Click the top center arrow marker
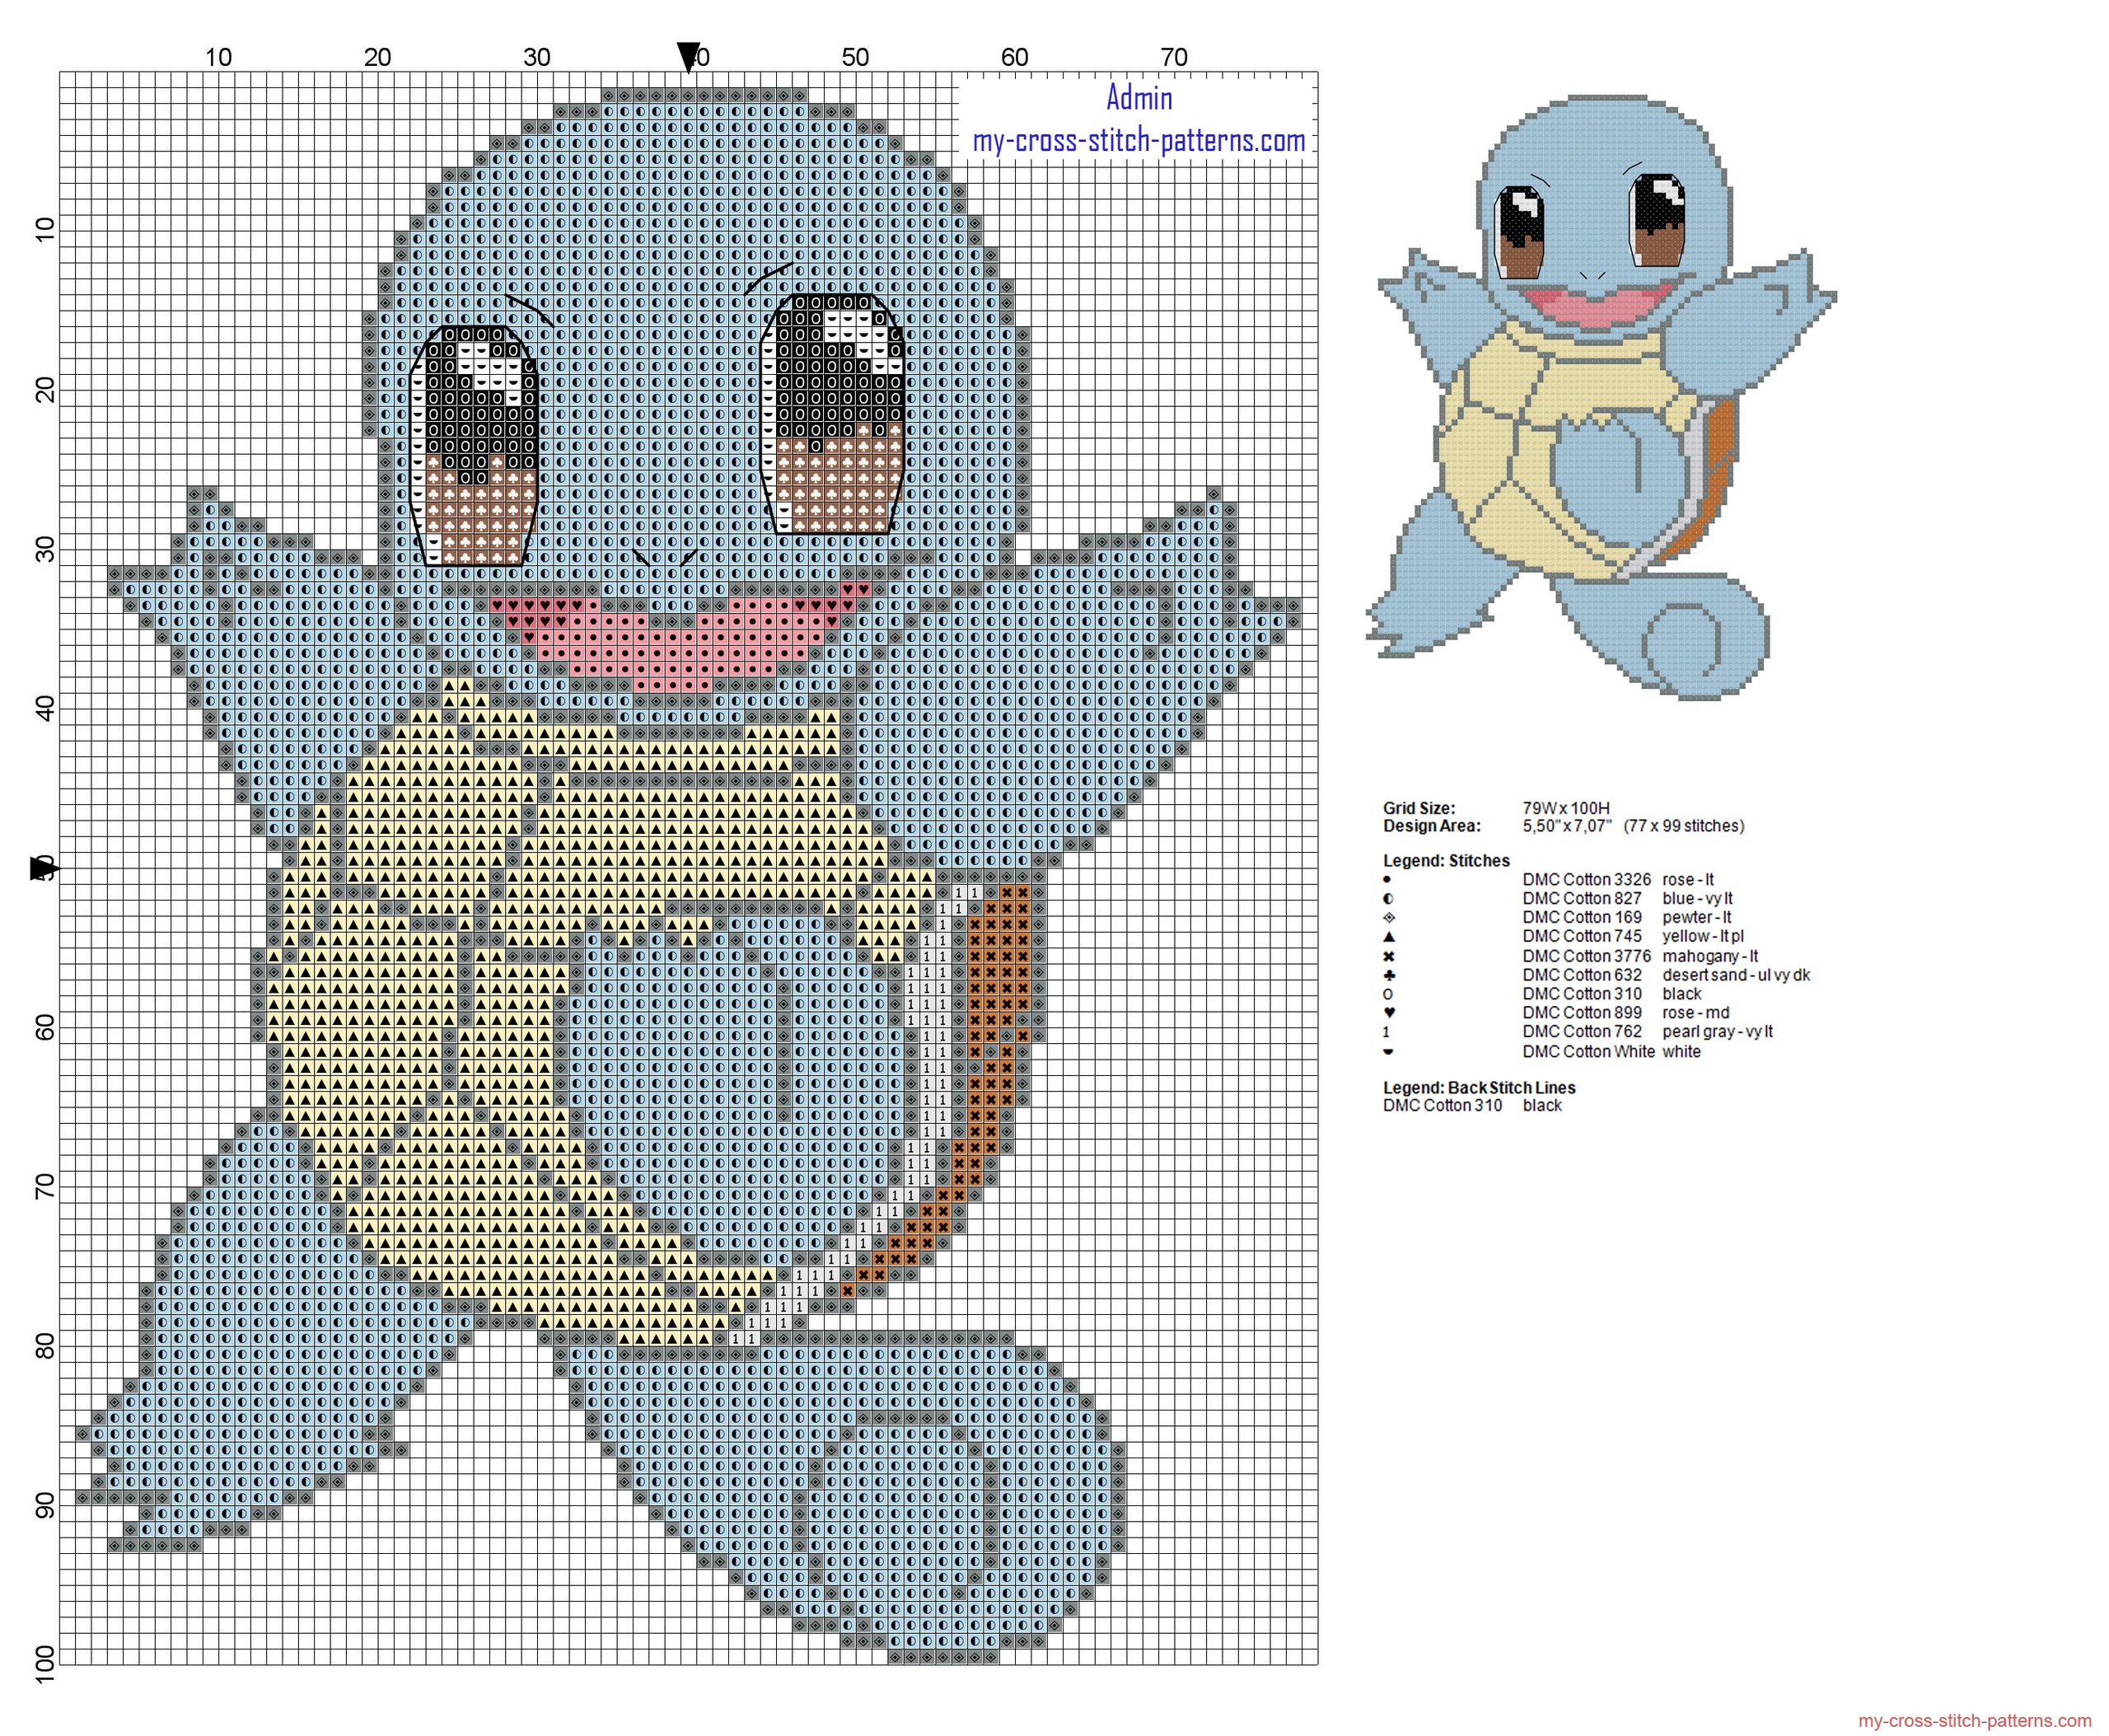Image resolution: width=2109 pixels, height=1736 pixels. [688, 57]
